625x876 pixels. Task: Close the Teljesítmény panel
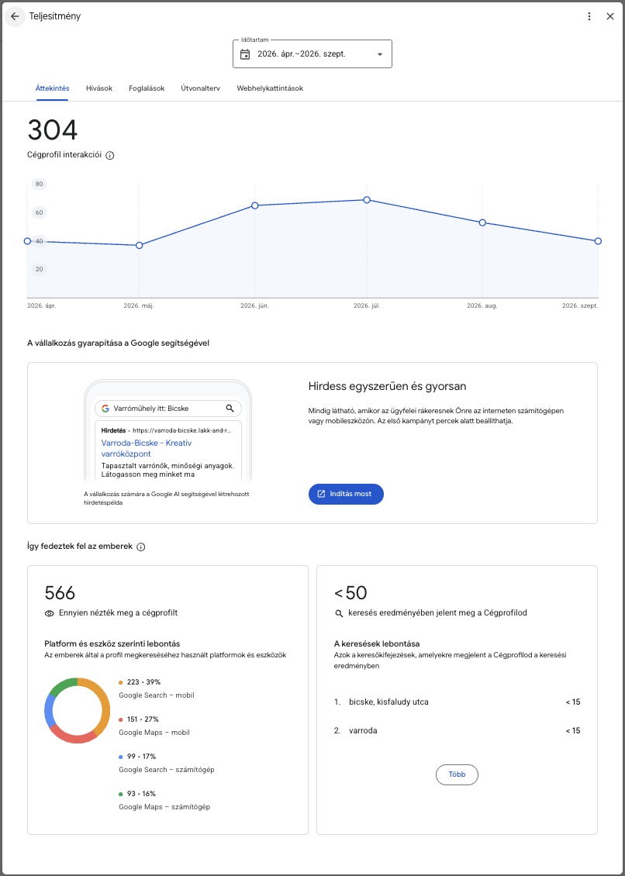610,16
